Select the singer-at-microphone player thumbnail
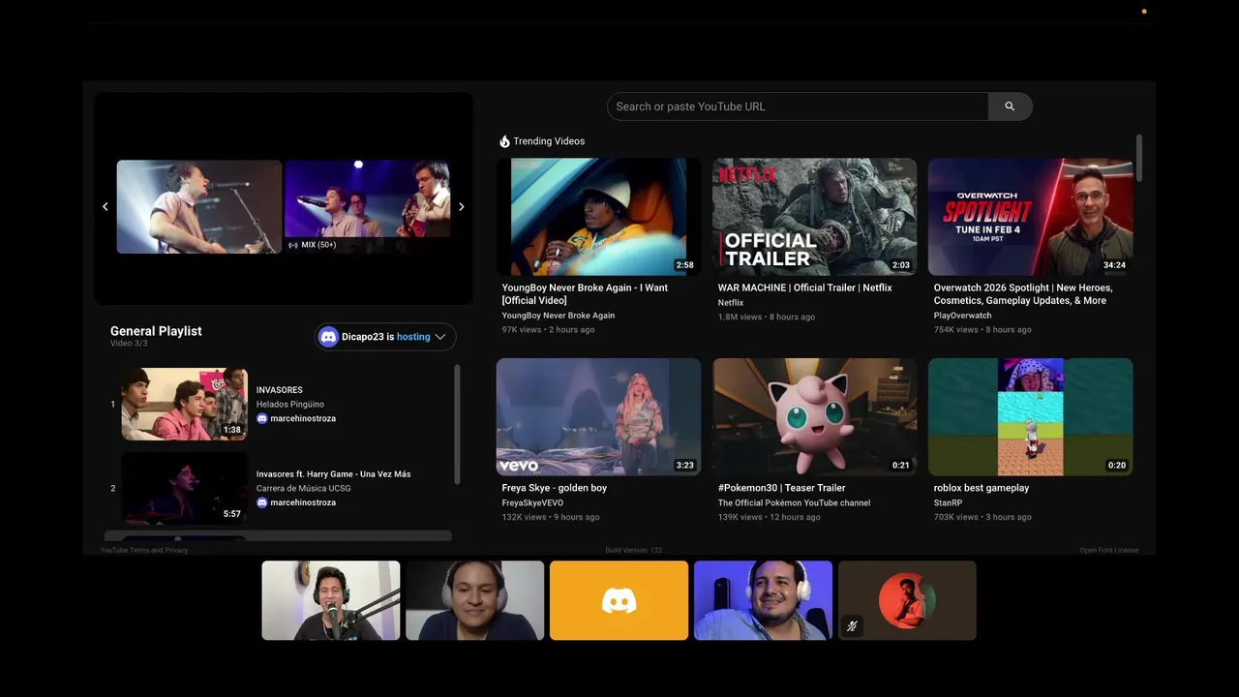The image size is (1239, 697). coord(199,206)
